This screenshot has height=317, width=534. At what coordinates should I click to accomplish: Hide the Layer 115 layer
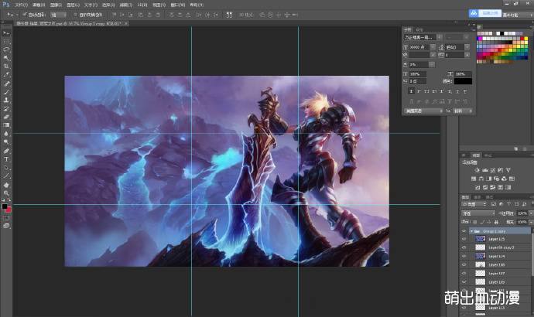click(464, 239)
